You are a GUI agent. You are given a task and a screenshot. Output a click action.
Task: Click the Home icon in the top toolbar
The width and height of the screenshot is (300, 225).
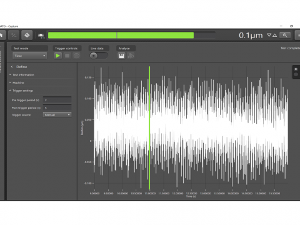[2, 35]
